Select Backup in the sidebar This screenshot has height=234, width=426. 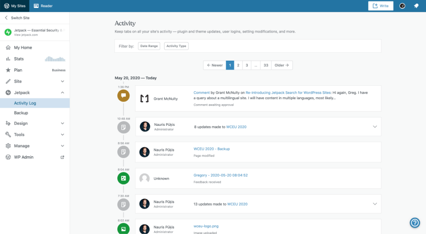point(21,113)
